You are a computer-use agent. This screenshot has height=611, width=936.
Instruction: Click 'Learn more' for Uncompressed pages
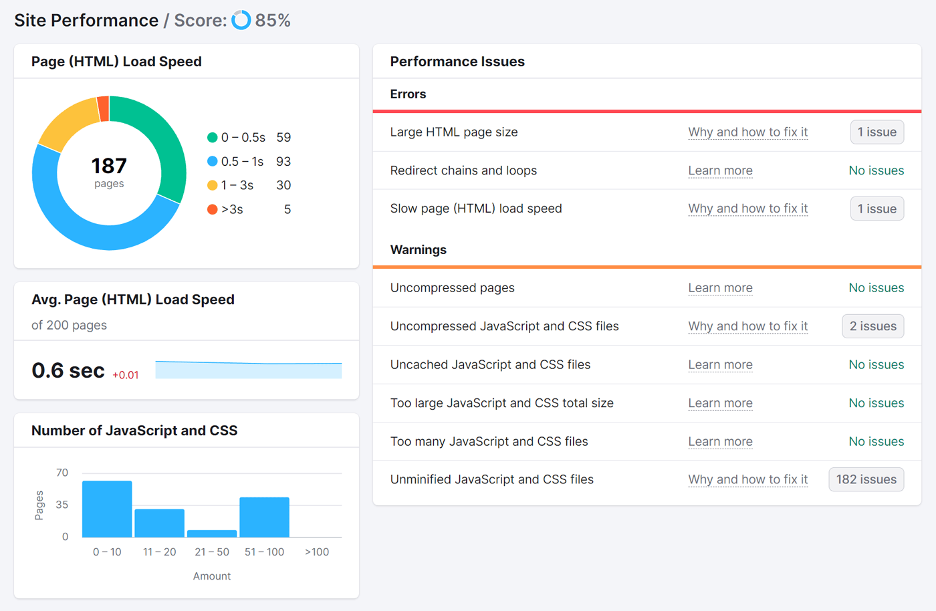720,288
